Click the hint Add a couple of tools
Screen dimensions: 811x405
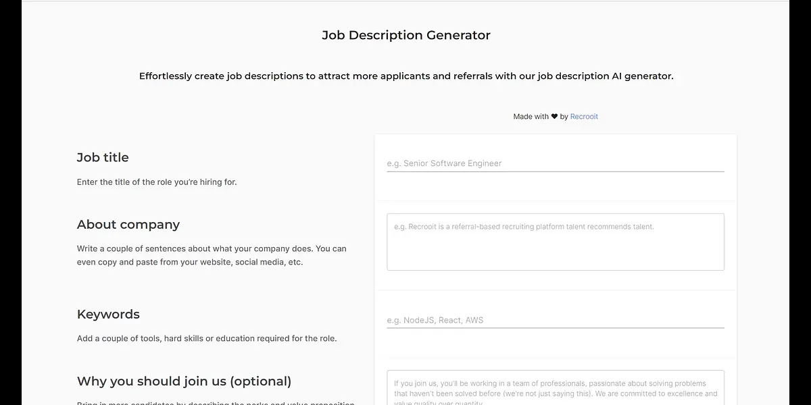pos(206,338)
